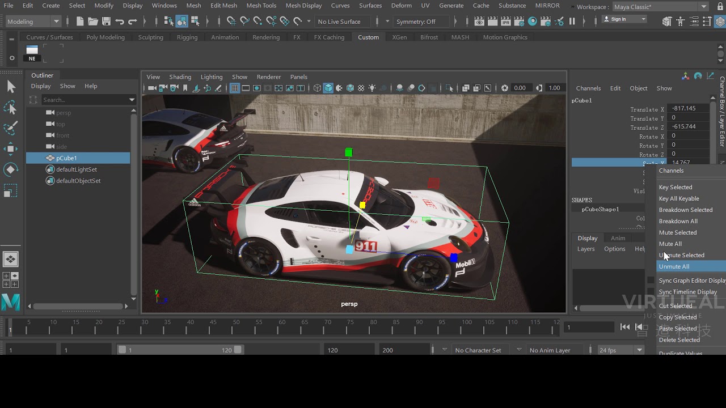Create a new scene with the toolbar icon
Image resolution: width=726 pixels, height=408 pixels.
[x=80, y=22]
